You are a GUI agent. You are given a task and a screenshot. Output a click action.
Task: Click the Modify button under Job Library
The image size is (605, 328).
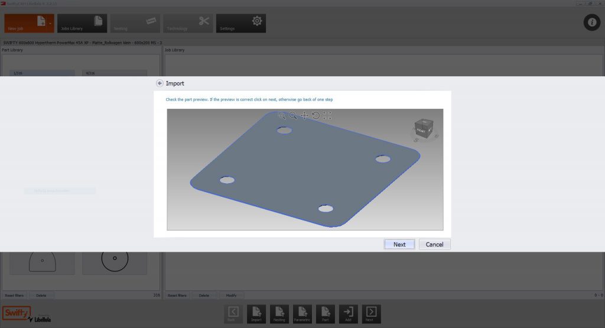pos(231,295)
